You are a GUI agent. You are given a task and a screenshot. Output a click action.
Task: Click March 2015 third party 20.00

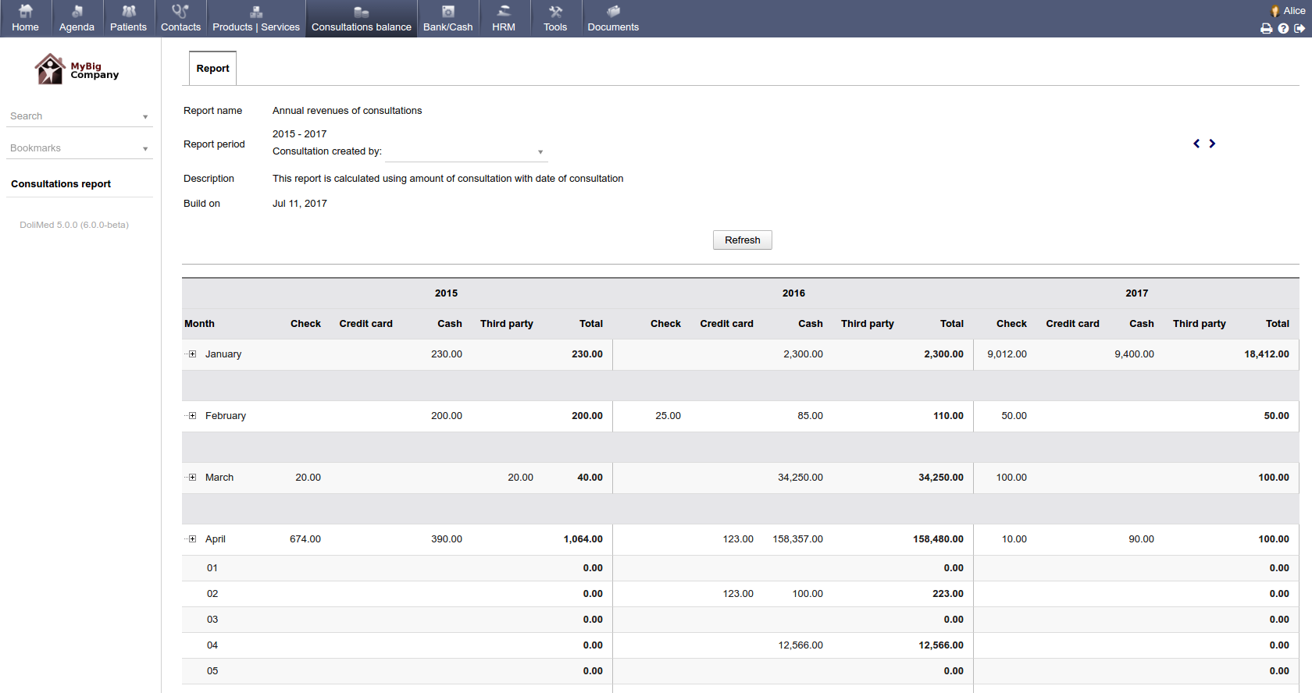point(520,478)
